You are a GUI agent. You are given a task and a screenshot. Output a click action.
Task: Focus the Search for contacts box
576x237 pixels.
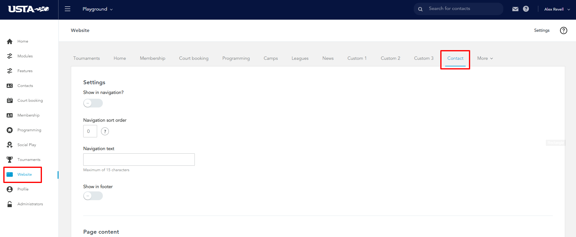coord(458,9)
